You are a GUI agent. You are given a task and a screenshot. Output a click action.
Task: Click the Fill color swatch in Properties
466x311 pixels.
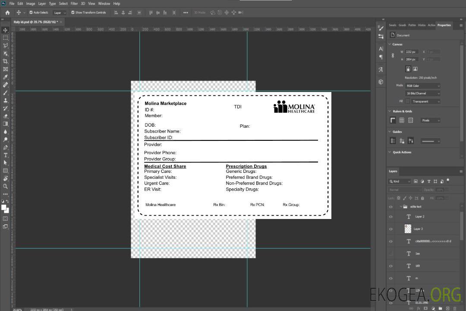(x=408, y=102)
